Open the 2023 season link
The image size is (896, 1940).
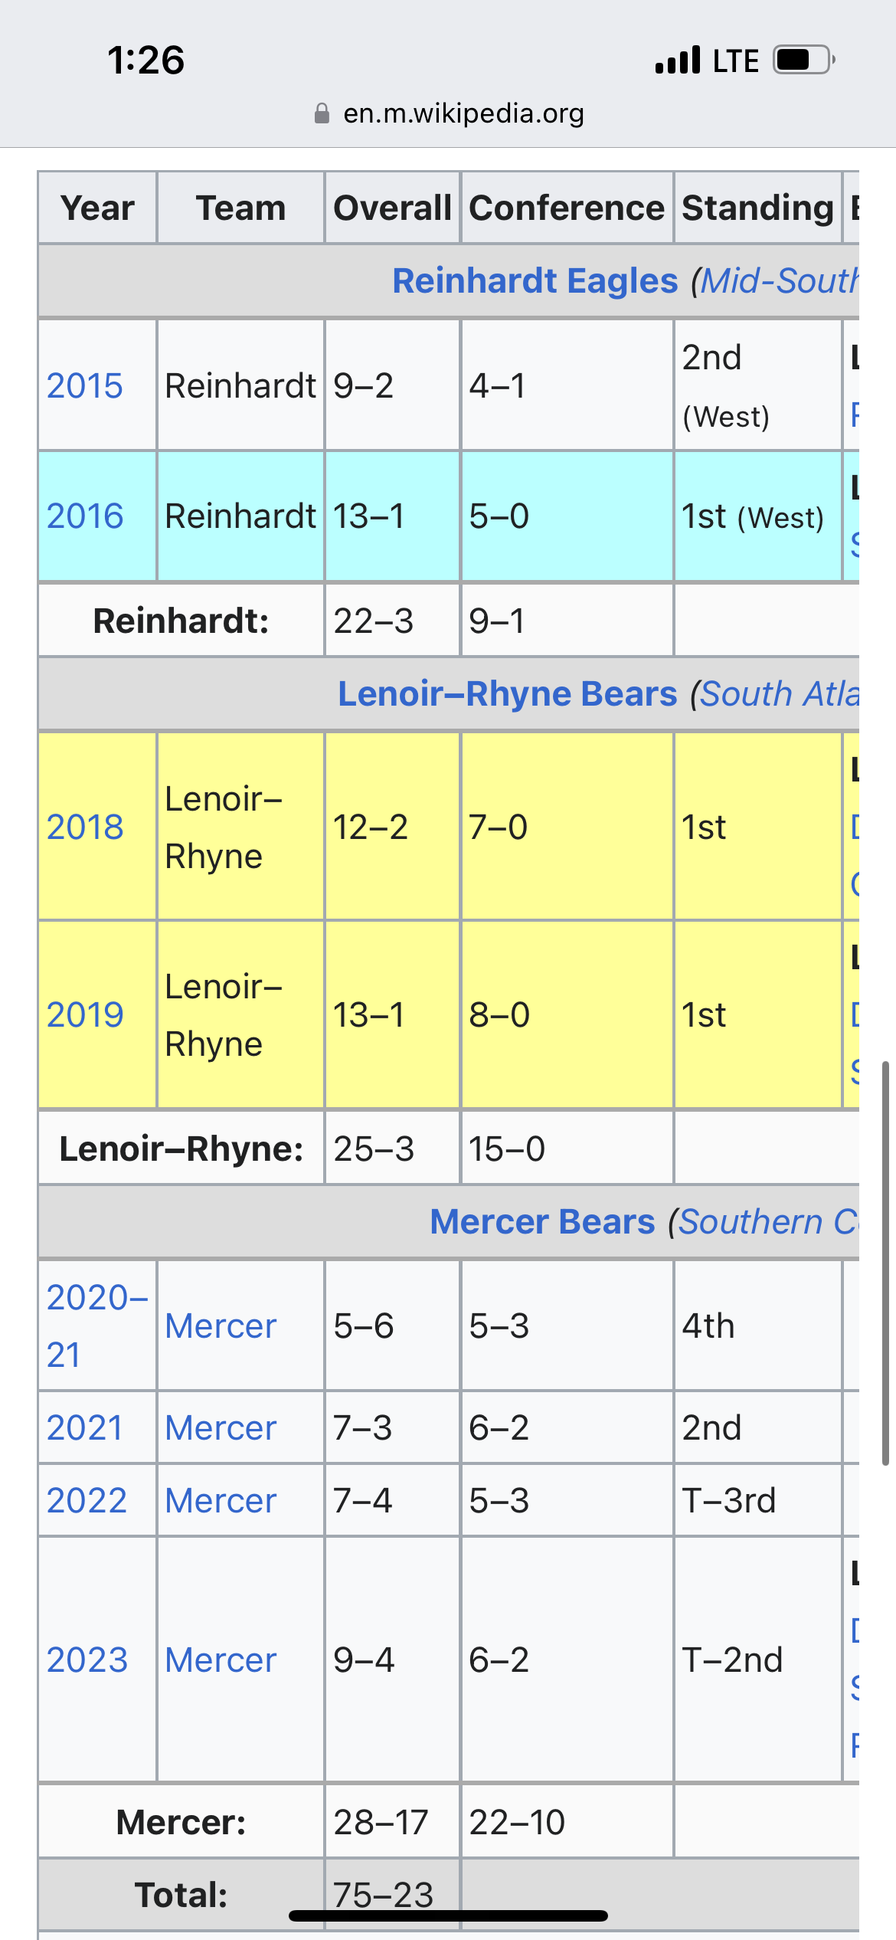pos(87,1660)
